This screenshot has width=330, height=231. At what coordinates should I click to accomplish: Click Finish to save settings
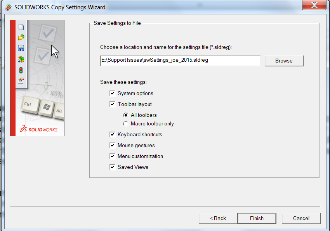pos(257,218)
